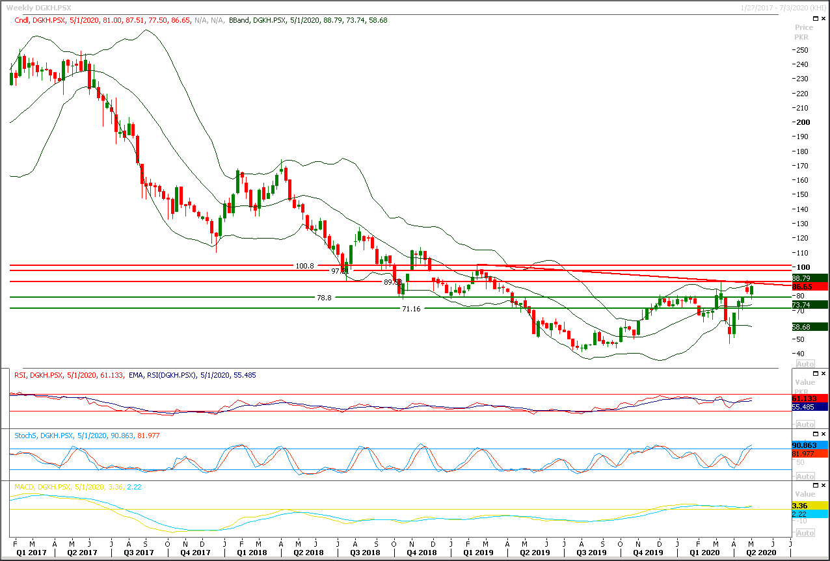Maximize the MACD indicator pane

click(x=815, y=486)
